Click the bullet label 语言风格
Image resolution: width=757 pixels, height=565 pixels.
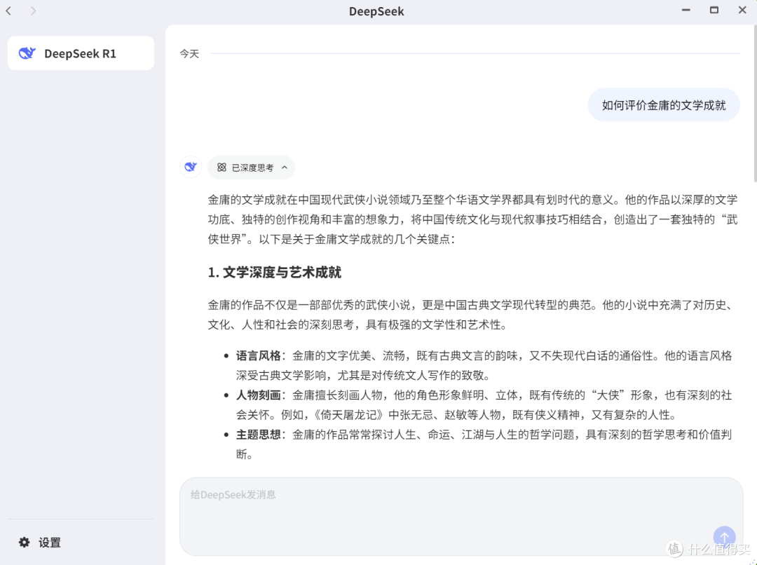click(x=258, y=356)
